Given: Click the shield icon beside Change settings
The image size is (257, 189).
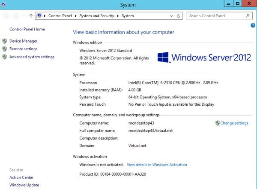Looking at the screenshot, I should pyautogui.click(x=218, y=123).
